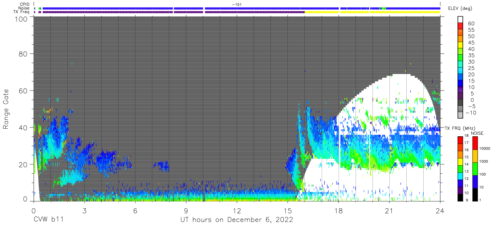The height and width of the screenshot is (228, 495).
Task: Click the 24 tick on UT hours axis
Action: 440,210
